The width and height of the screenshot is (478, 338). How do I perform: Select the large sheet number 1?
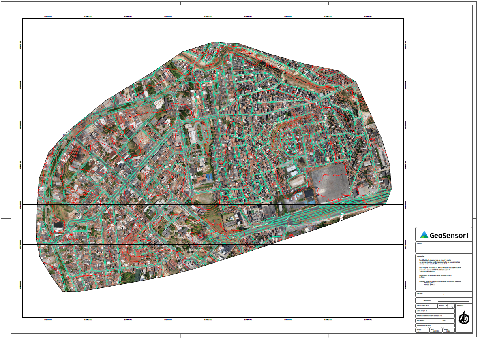pyautogui.click(x=448, y=306)
